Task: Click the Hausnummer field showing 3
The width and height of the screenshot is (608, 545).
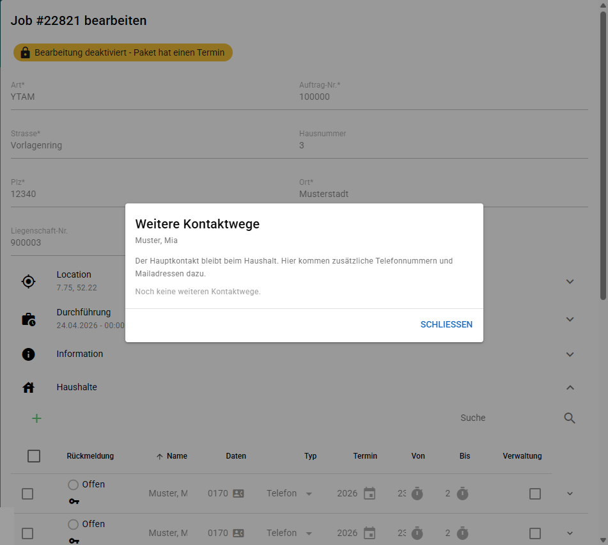Action: tap(444, 145)
